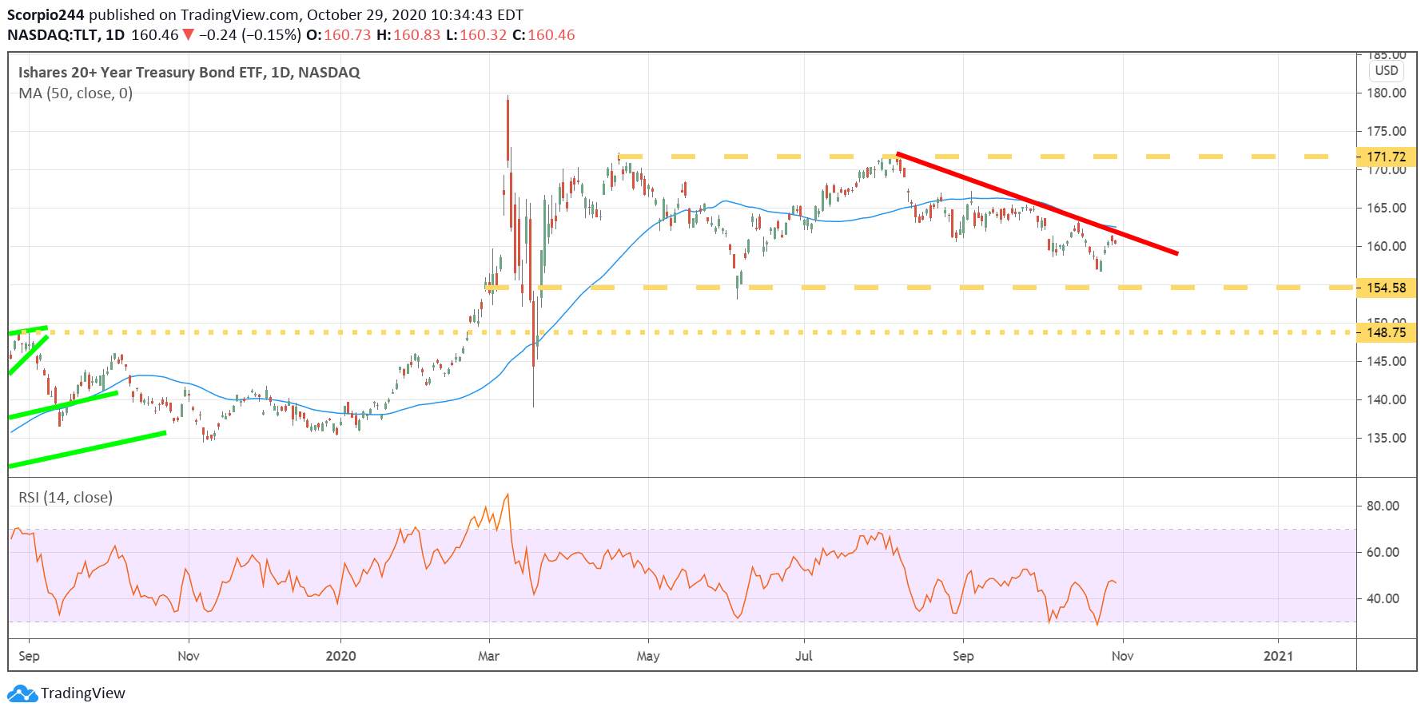Screen dimensions: 1425x715
Task: Click the TradingView text at bottom left
Action: [x=83, y=693]
